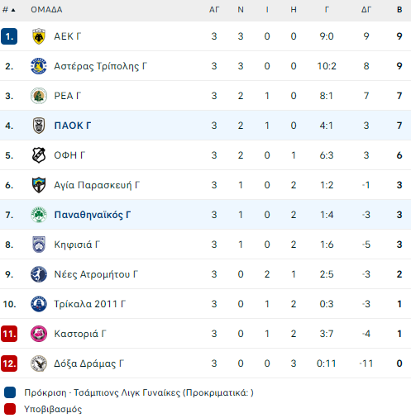Screen dimensions: 411x418
Task: Sort standings by ΔΓ goal difference header
Action: coord(366,10)
